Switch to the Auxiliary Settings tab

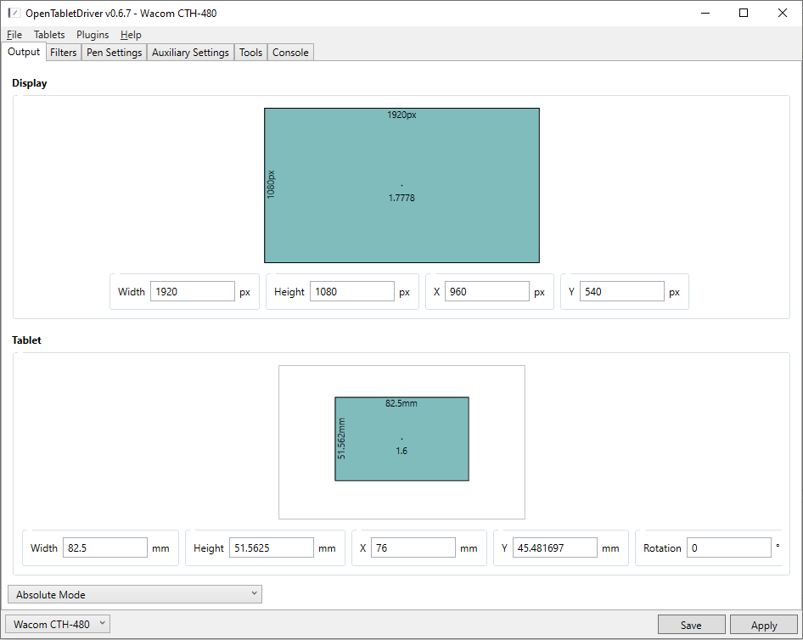(190, 53)
